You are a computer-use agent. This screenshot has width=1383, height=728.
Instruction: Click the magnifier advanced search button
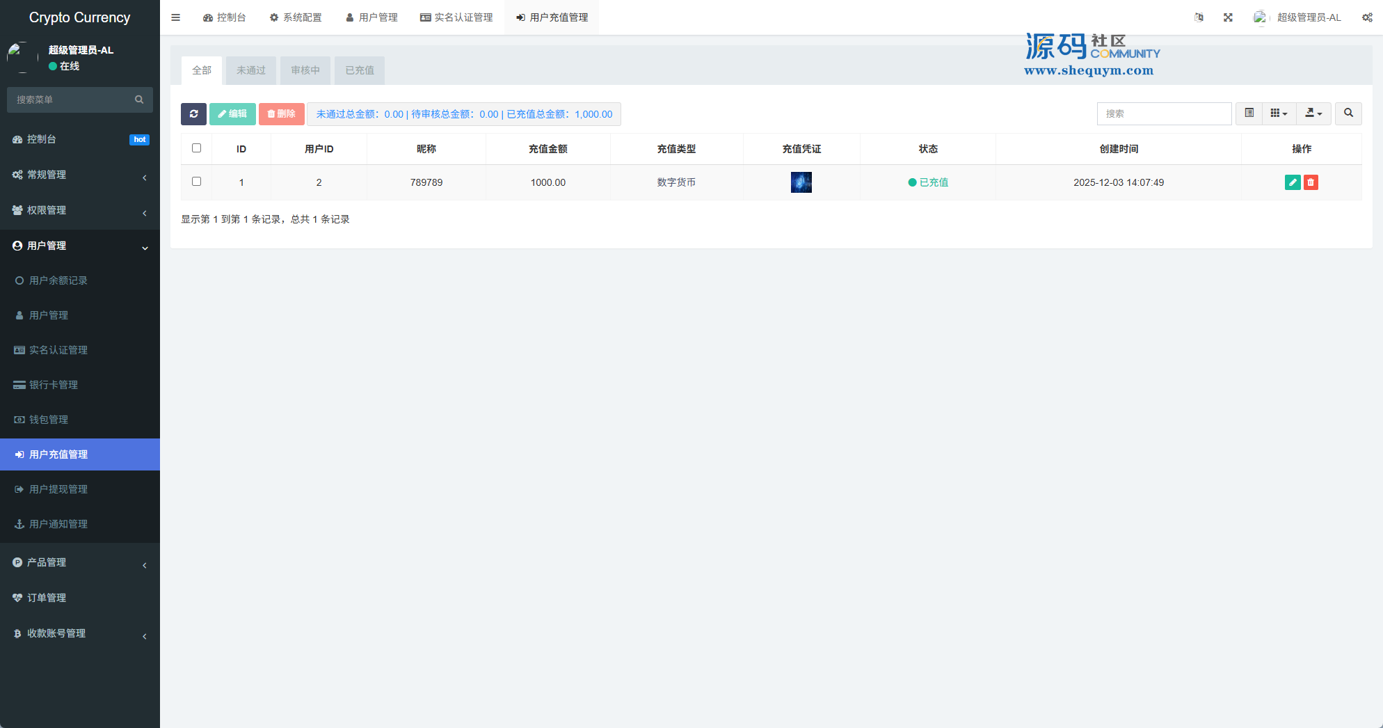1348,113
